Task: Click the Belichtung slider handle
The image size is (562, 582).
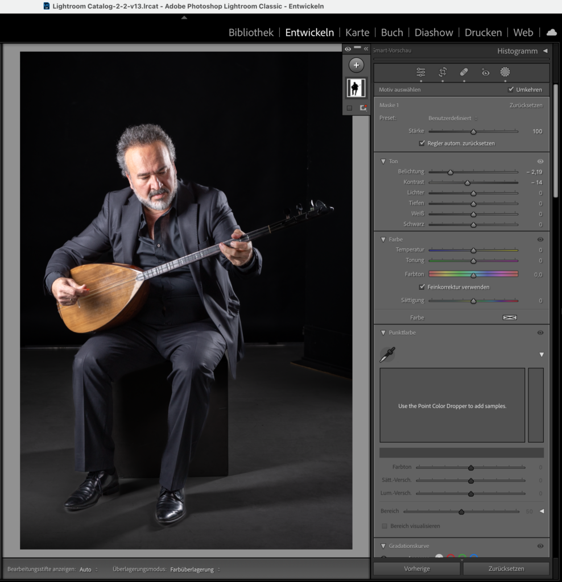Action: (450, 172)
